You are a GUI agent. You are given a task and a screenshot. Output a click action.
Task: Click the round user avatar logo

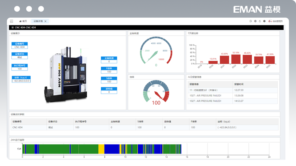[270, 21]
